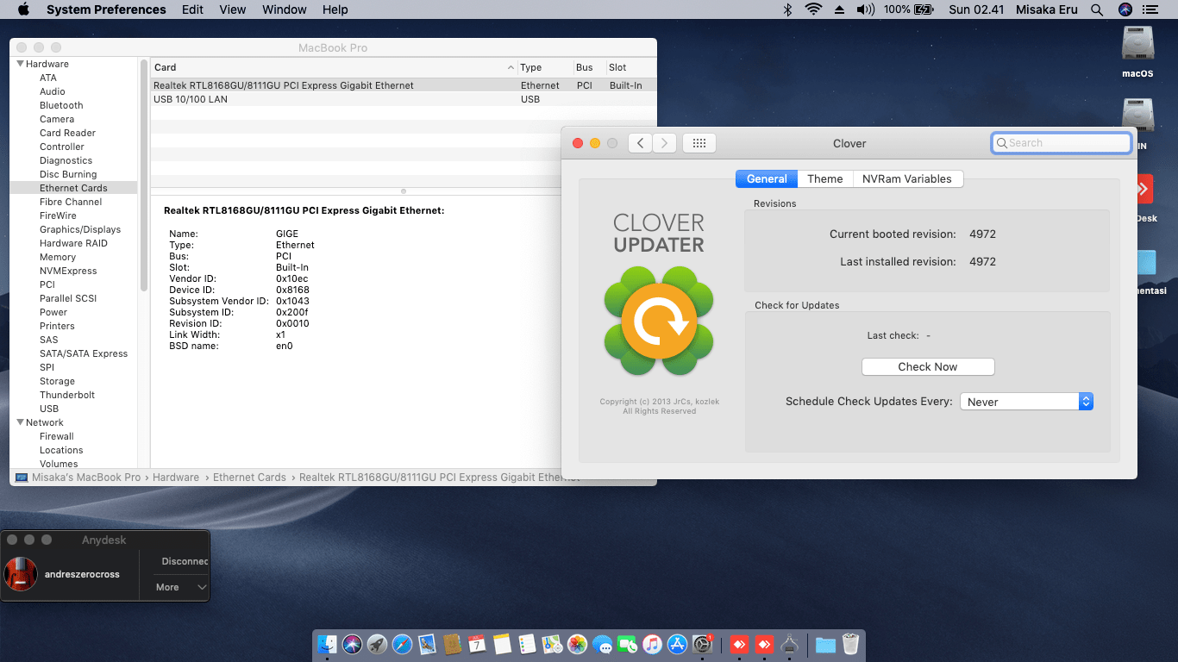This screenshot has width=1178, height=662.
Task: Switch to the NVRam Variables tab
Action: (907, 178)
